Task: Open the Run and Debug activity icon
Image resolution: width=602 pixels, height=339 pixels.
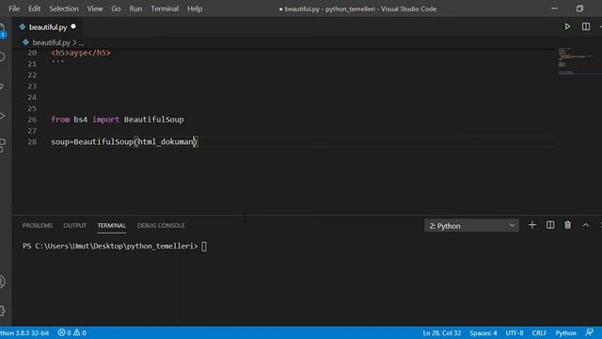Action: 2,116
